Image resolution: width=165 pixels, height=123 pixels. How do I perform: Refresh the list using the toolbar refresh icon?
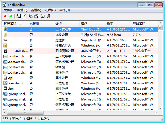[x=24, y=16]
